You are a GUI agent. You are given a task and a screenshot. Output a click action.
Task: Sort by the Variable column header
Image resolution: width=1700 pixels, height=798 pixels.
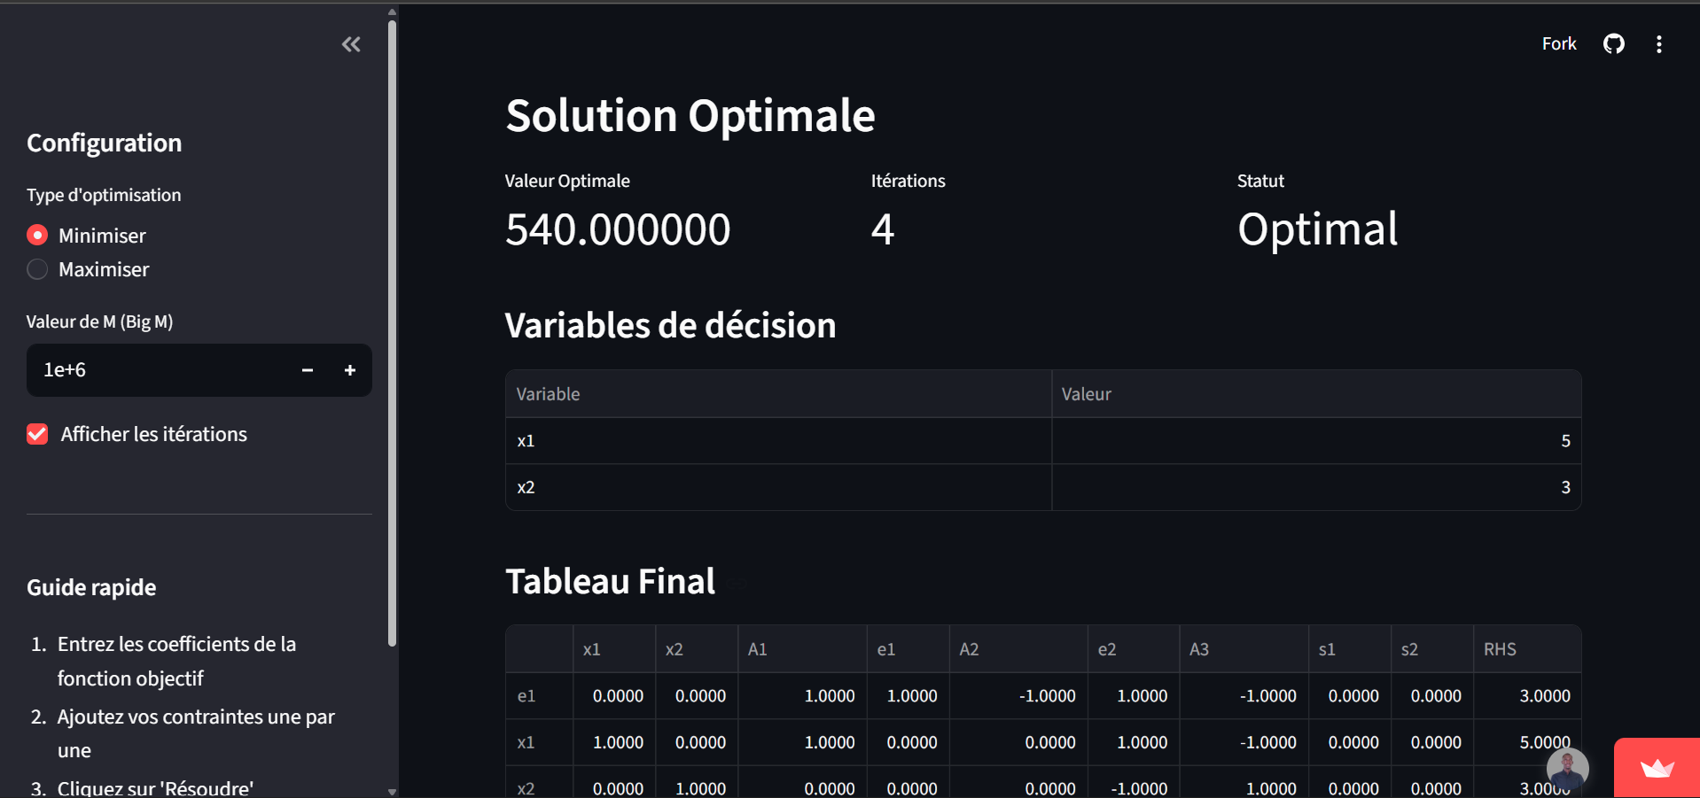778,394
